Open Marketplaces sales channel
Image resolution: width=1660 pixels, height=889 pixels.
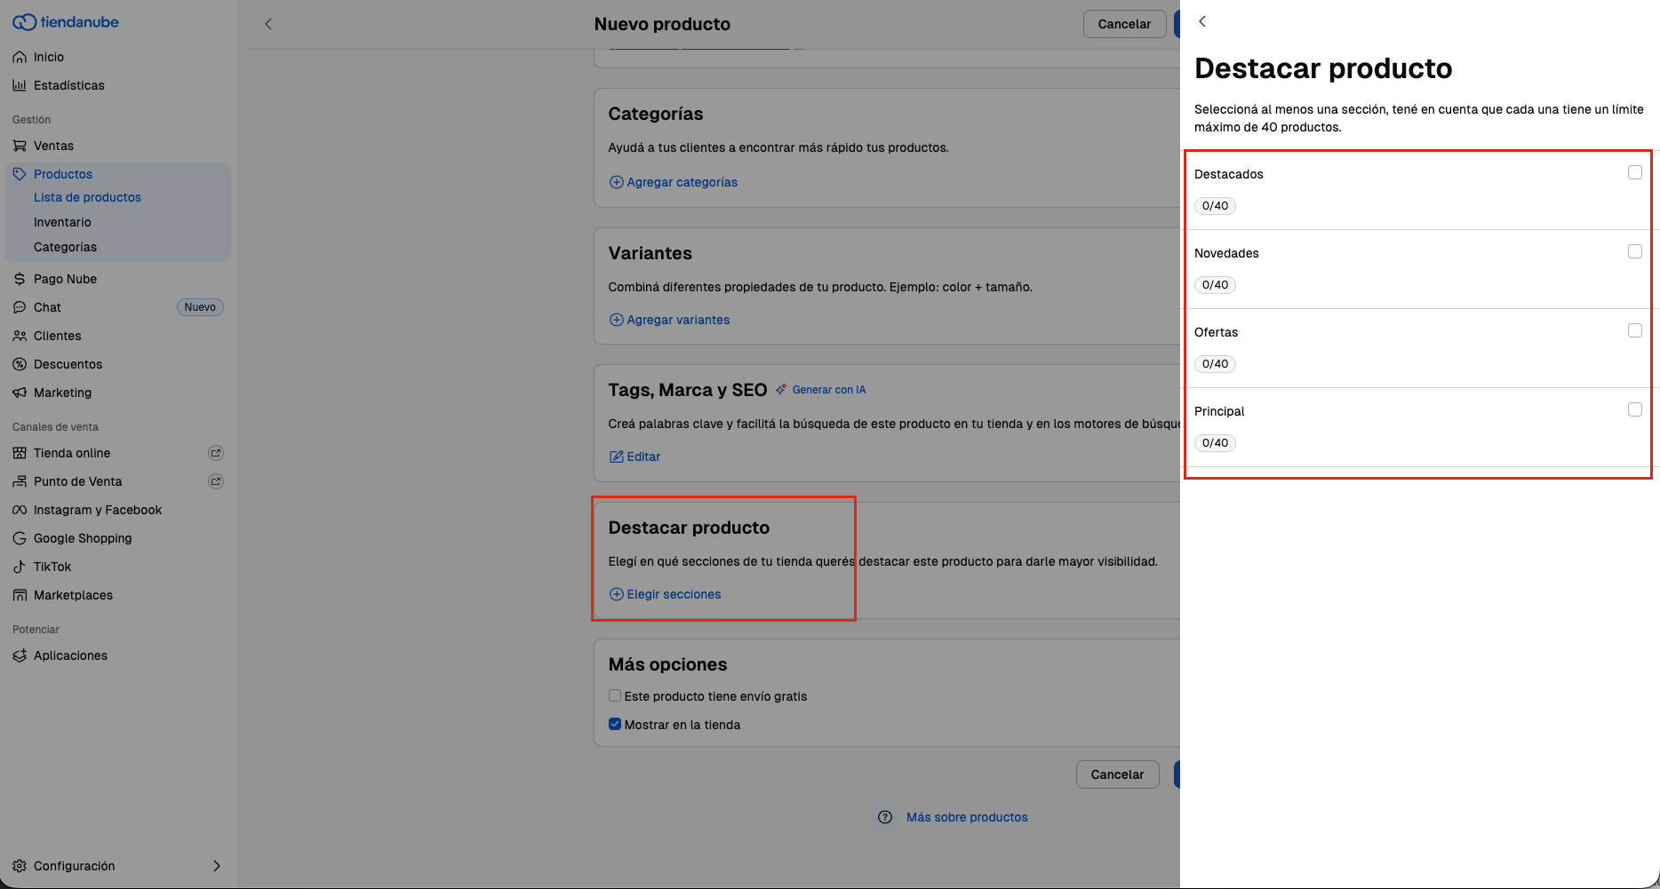73,595
